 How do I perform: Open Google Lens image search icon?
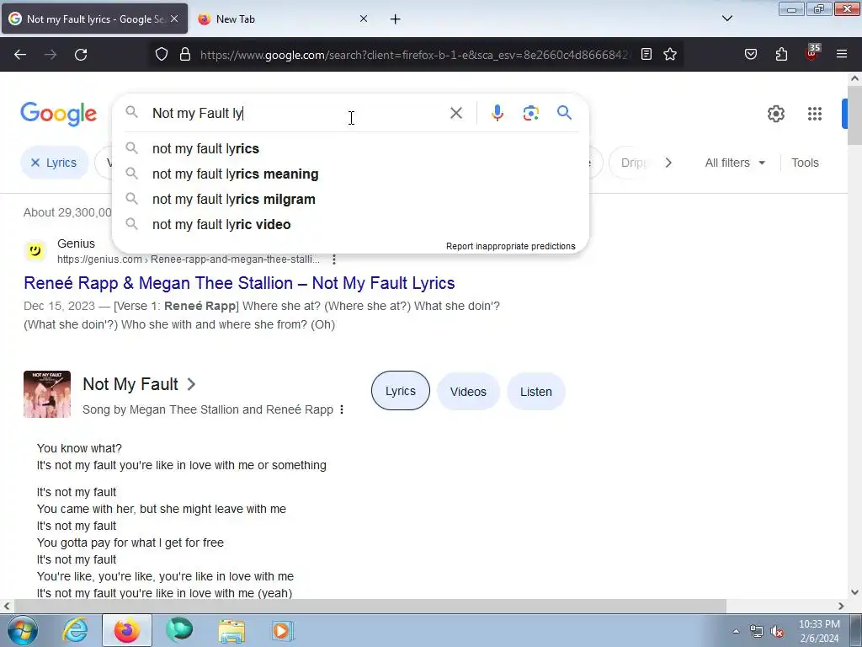coord(530,113)
